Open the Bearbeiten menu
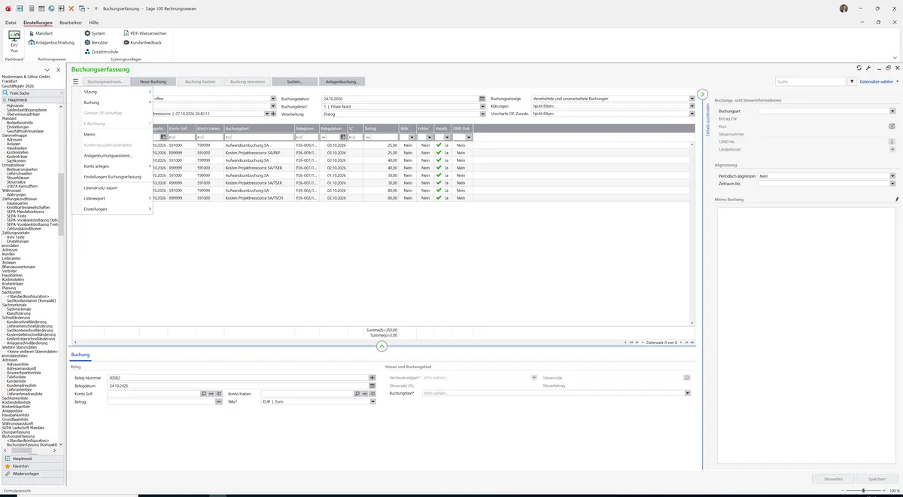The height and width of the screenshot is (497, 903). 71,23
